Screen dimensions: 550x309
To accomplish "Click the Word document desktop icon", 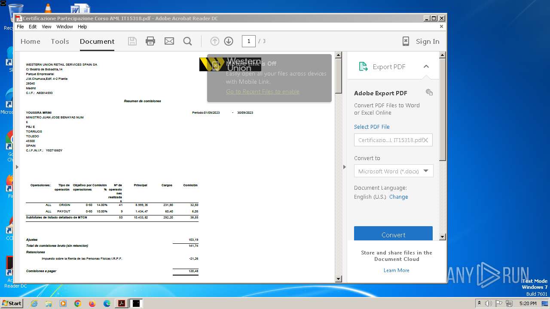I will click(80, 9).
